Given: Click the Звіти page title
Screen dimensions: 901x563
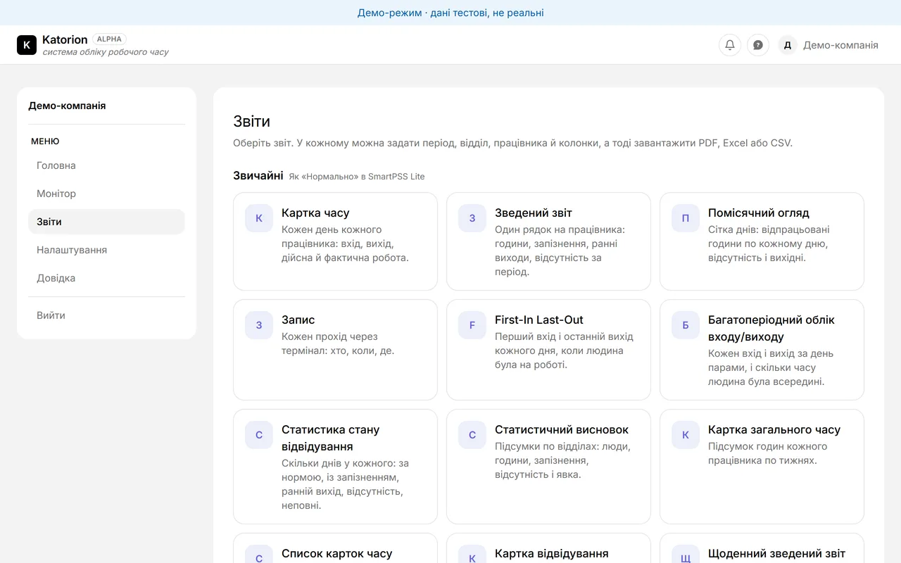Looking at the screenshot, I should pyautogui.click(x=251, y=121).
